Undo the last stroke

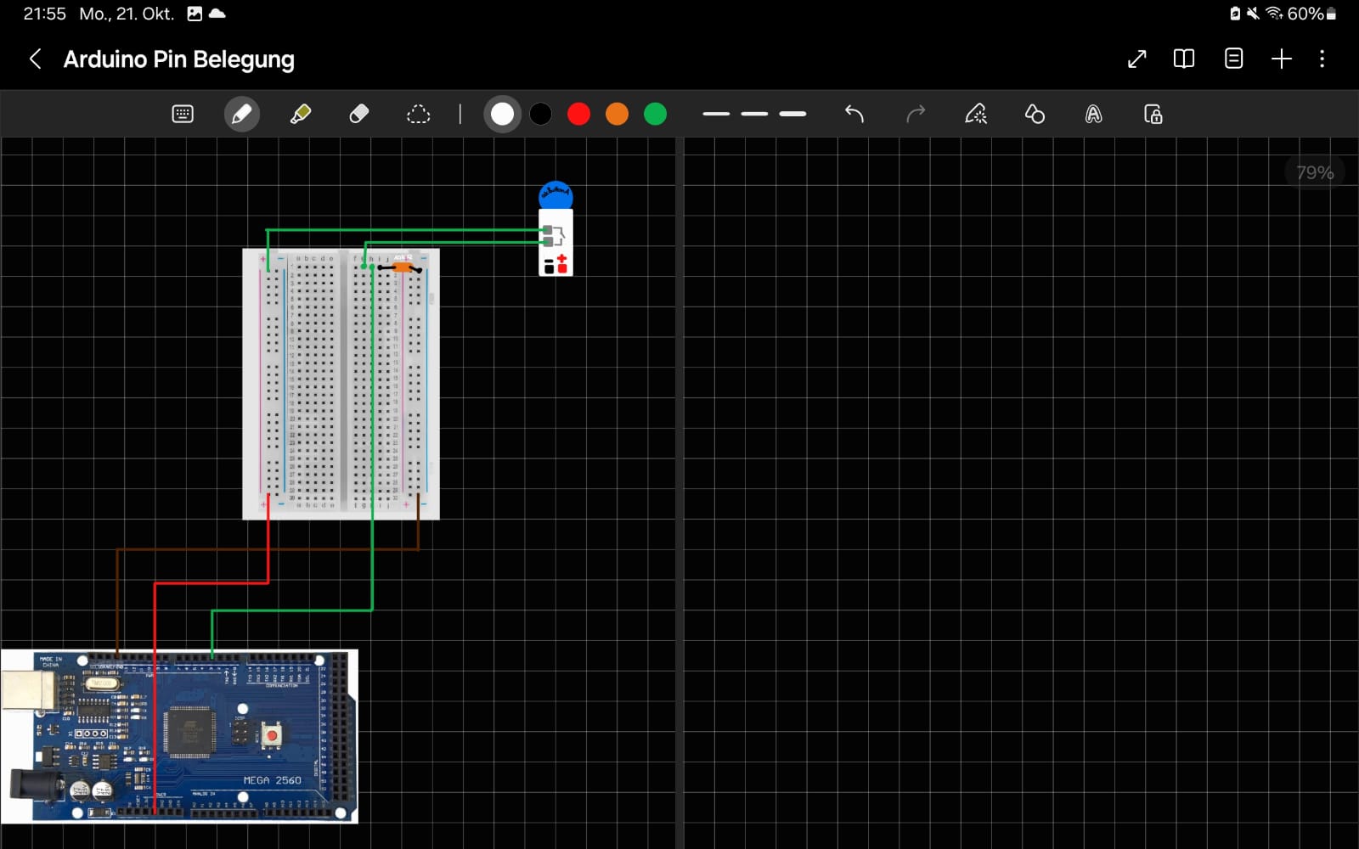(854, 114)
